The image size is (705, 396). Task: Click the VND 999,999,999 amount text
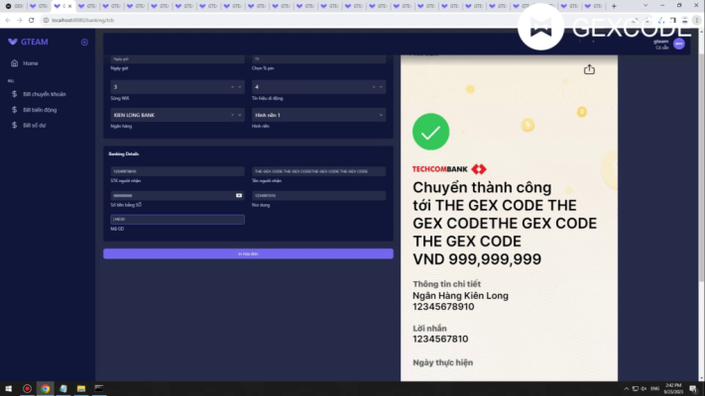click(x=477, y=259)
